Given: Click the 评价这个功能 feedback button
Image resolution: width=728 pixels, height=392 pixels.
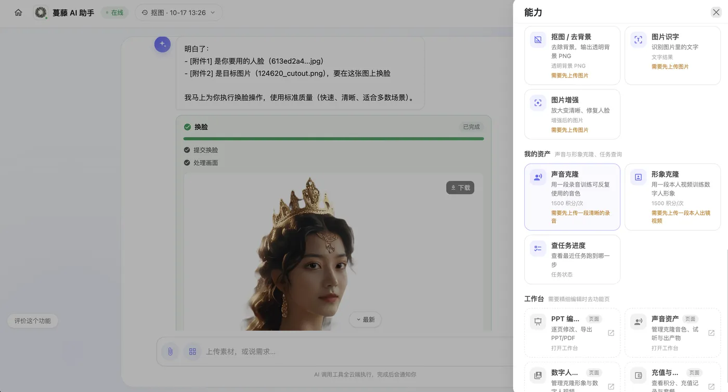Looking at the screenshot, I should (x=33, y=321).
